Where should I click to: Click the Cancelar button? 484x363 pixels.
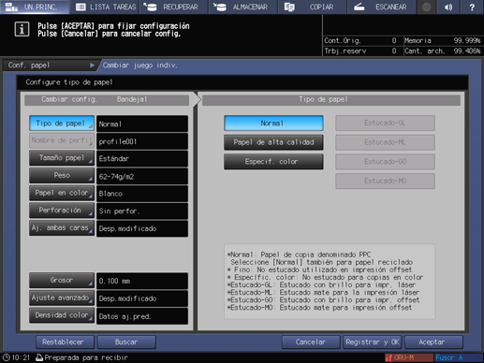pyautogui.click(x=311, y=342)
